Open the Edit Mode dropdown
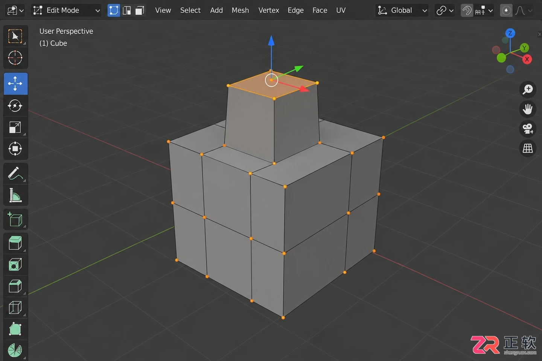This screenshot has height=361, width=542. (67, 11)
